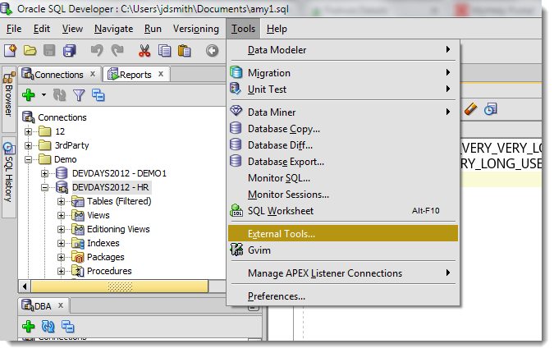The image size is (554, 353).
Task: Select Database Copy... menu item
Action: click(x=343, y=129)
